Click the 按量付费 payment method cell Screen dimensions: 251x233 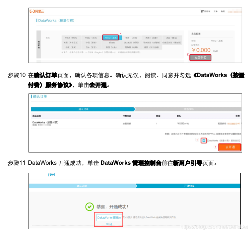127,124
